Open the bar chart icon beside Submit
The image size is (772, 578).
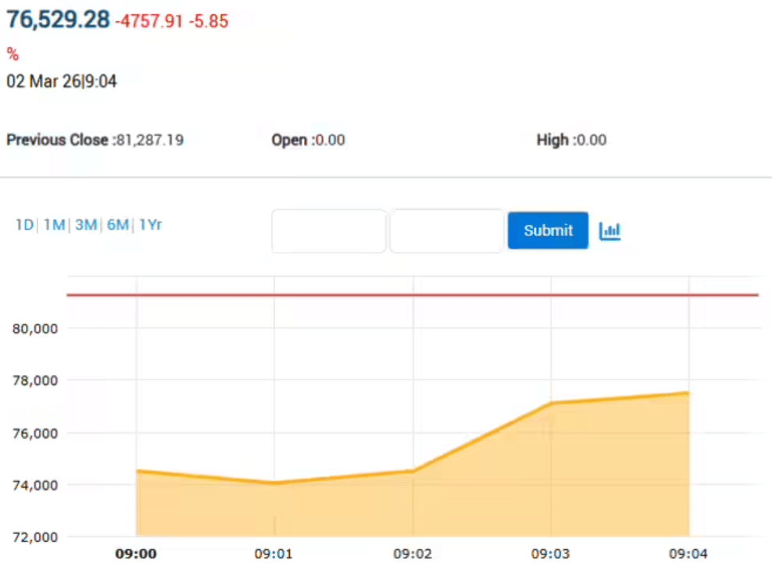609,231
